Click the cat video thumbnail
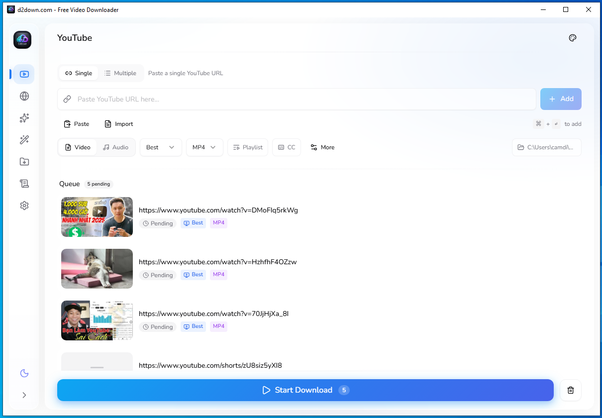The height and width of the screenshot is (418, 602). pos(97,269)
